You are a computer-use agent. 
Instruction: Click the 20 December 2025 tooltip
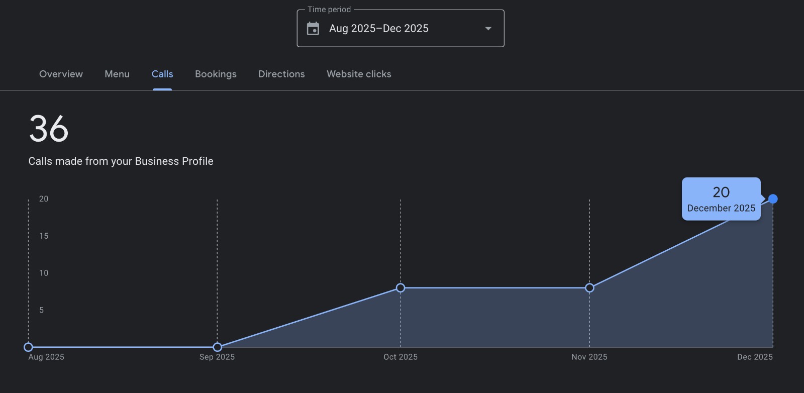click(721, 199)
